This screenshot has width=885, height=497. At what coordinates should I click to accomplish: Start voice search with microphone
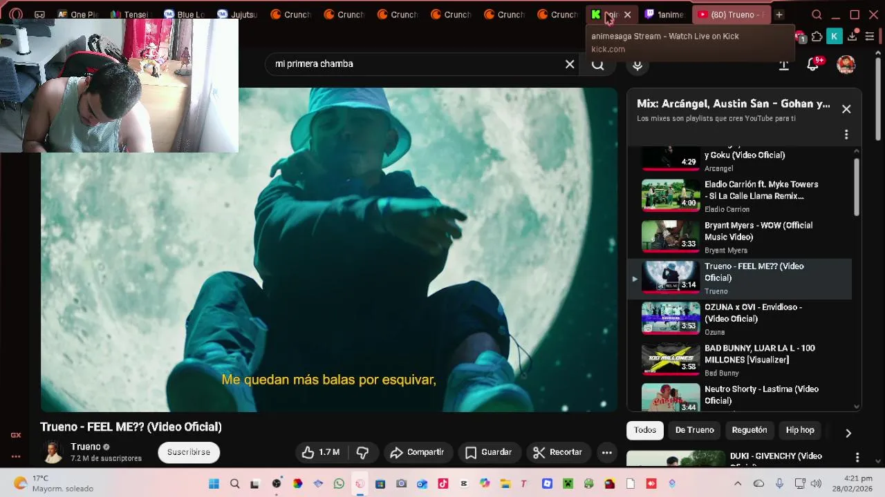pyautogui.click(x=637, y=64)
